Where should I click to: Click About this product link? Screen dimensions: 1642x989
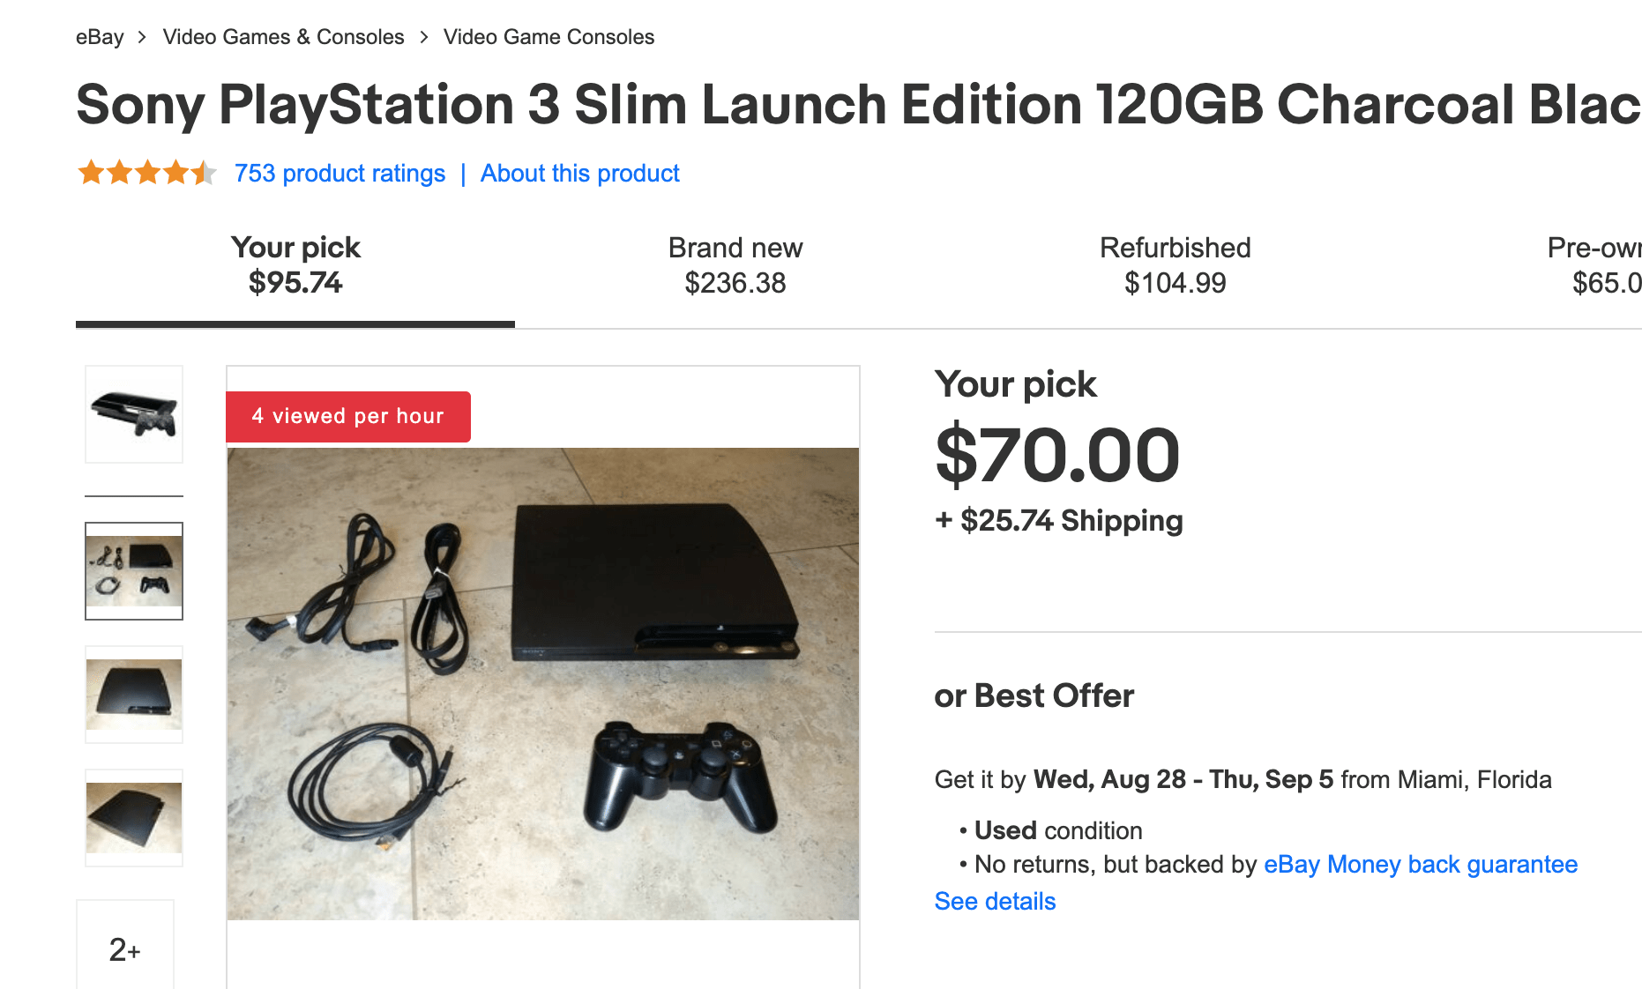pos(579,174)
